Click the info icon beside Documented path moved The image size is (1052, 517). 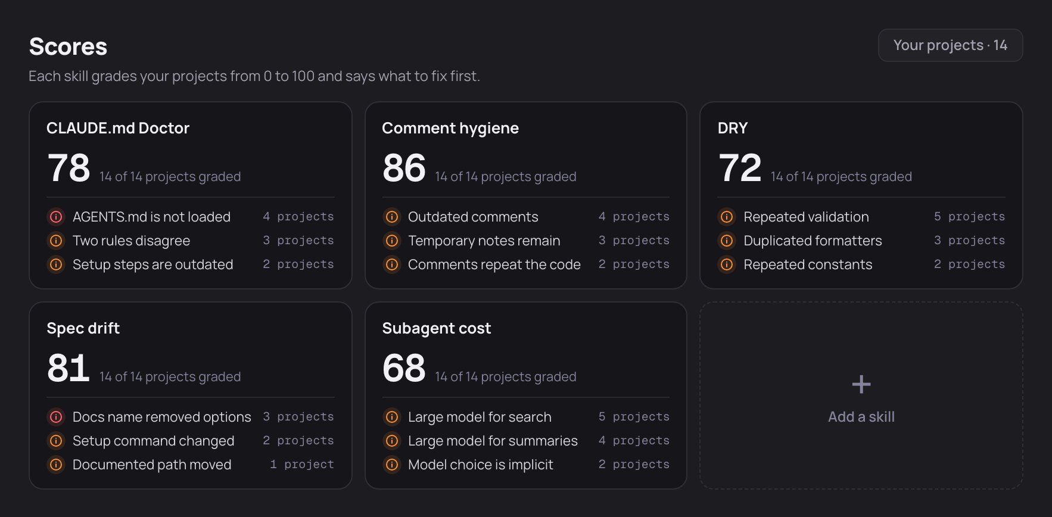(56, 465)
